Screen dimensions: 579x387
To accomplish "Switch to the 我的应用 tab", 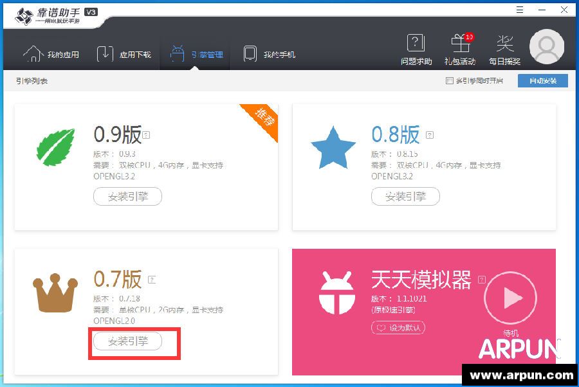I will tap(51, 55).
